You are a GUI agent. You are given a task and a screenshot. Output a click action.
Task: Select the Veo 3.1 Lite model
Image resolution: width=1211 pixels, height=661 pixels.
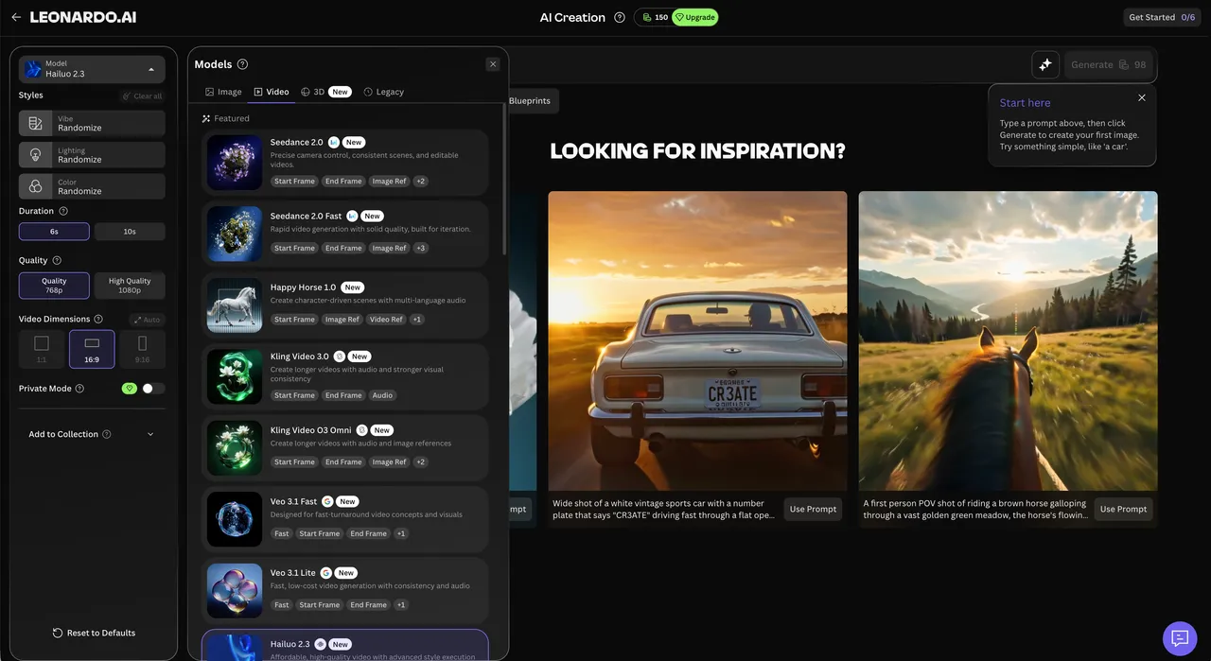[345, 591]
